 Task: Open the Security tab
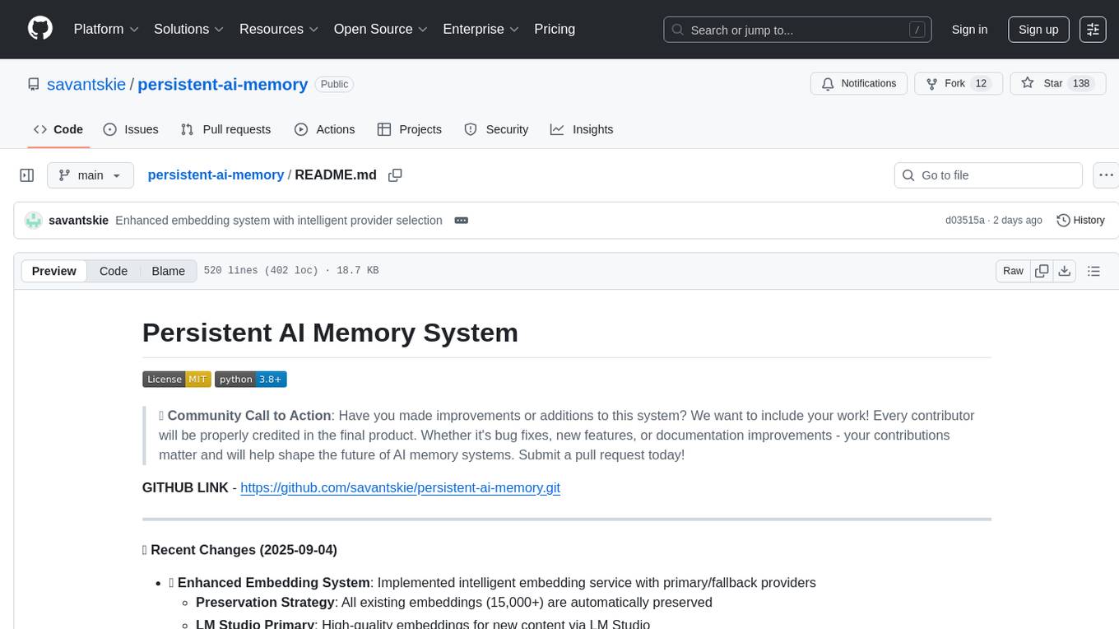pyautogui.click(x=496, y=129)
